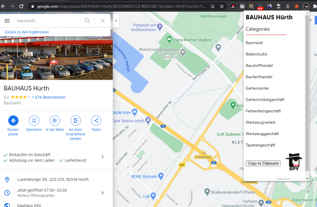This screenshot has width=317, height=207.
Task: Select Baustoffhandel category in popup
Action: pyautogui.click(x=259, y=66)
